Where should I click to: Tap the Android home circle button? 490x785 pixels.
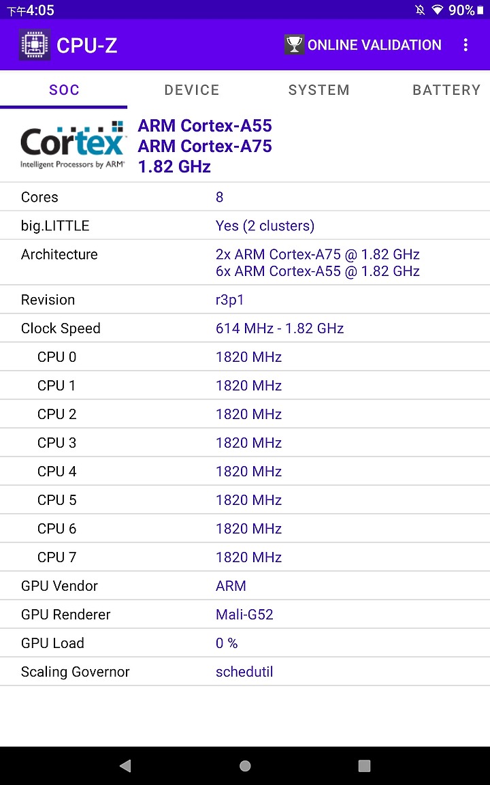(x=245, y=765)
